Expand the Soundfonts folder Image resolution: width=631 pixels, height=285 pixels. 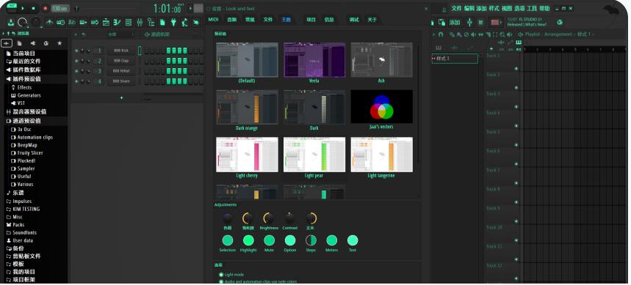click(24, 232)
